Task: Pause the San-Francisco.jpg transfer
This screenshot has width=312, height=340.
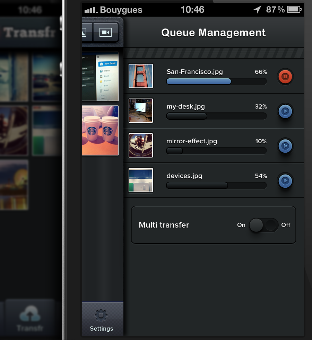Action: [285, 77]
